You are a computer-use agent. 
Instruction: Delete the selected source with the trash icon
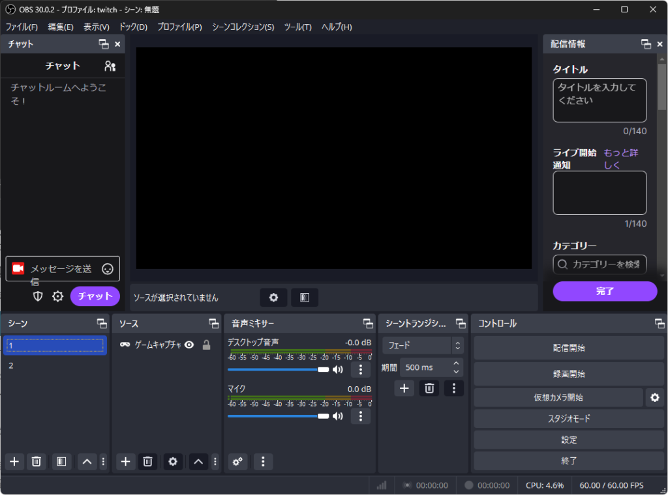[x=147, y=462]
